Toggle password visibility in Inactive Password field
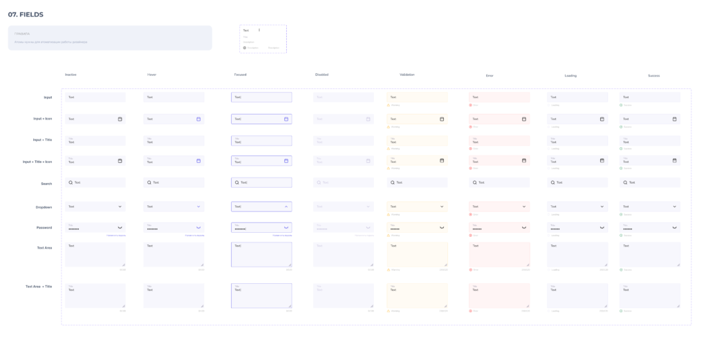Image resolution: width=708 pixels, height=344 pixels. click(120, 227)
